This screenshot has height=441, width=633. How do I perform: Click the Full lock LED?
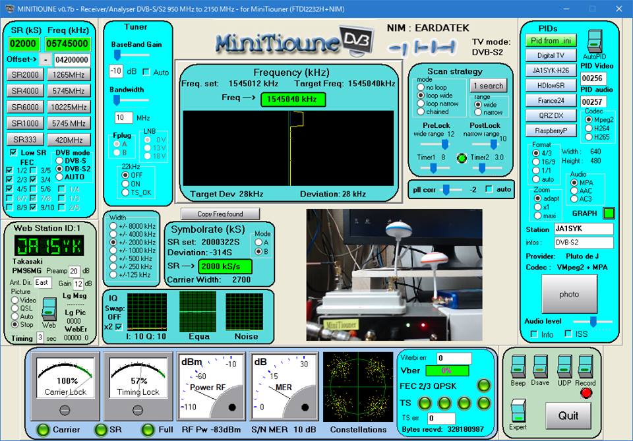coord(148,430)
